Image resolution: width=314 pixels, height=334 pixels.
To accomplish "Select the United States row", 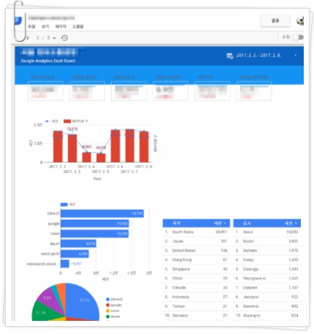I will pos(196,251).
